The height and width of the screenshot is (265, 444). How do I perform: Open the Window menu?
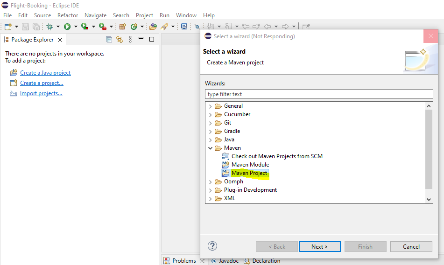coord(186,15)
